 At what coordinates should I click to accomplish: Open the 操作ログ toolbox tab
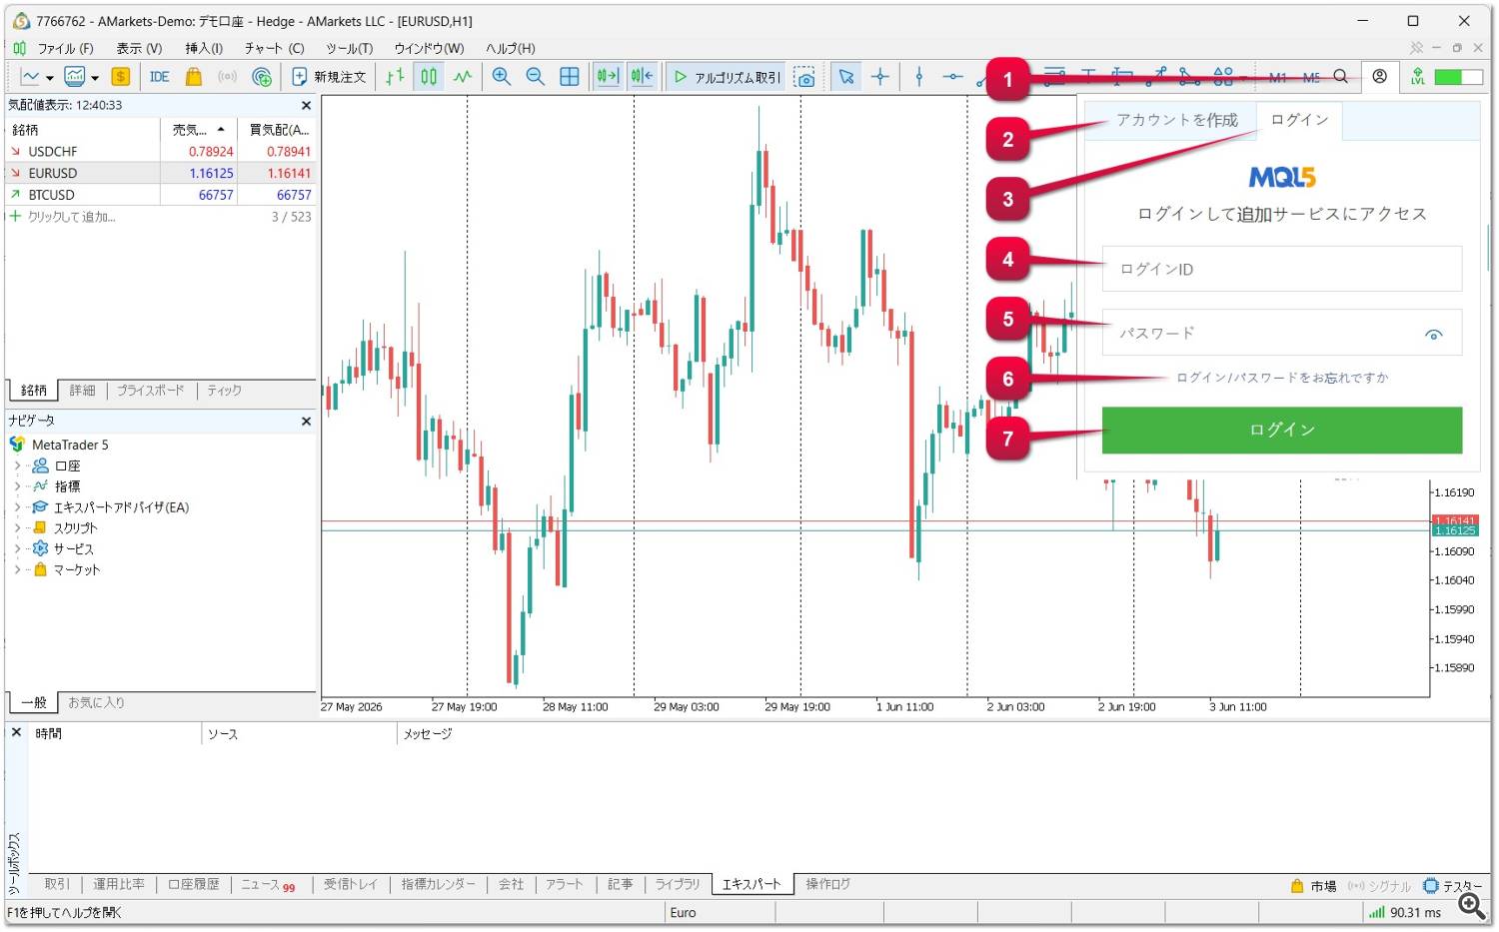[x=827, y=884]
